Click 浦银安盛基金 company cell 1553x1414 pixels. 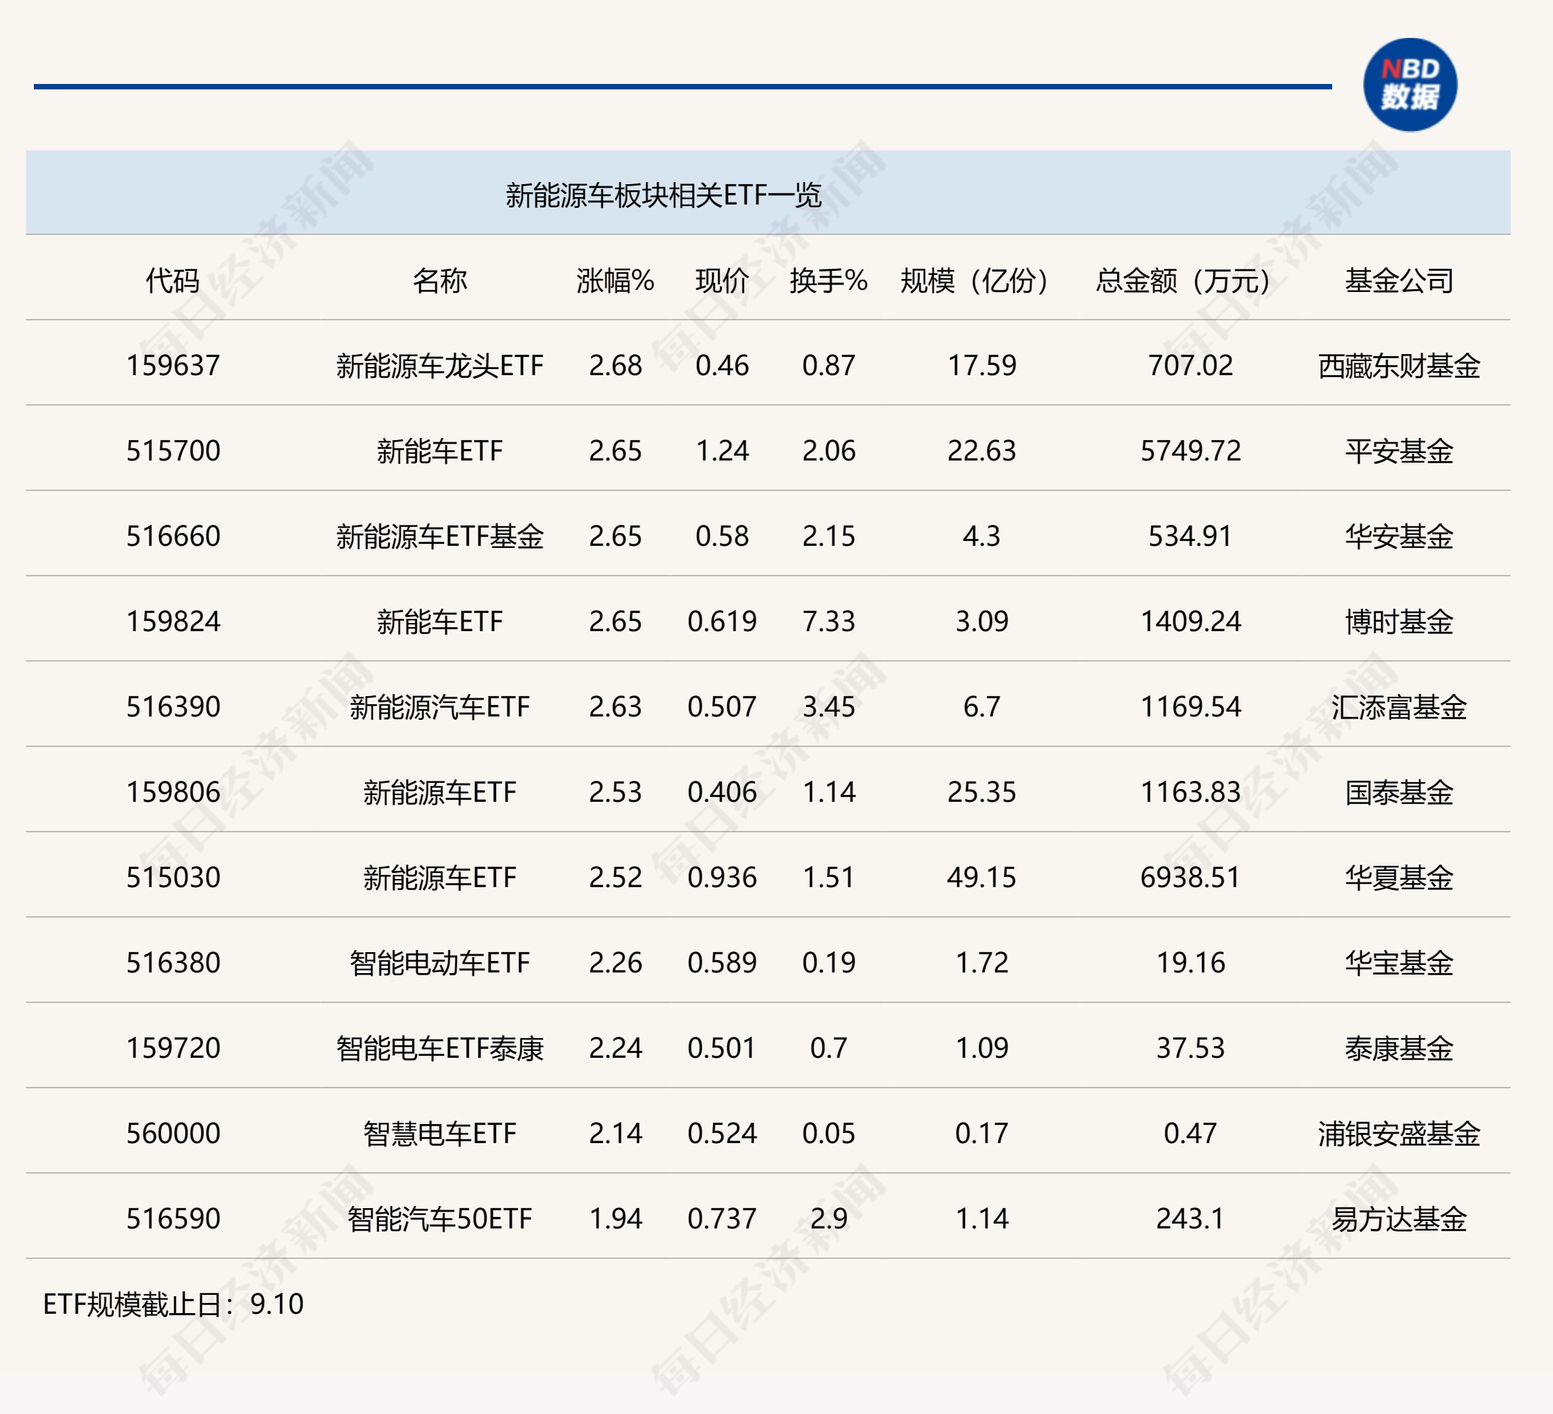(x=1398, y=1134)
